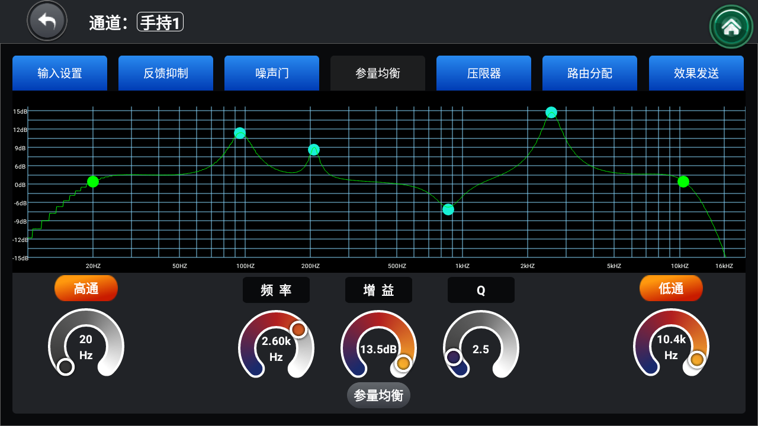Toggle the 参量均衡 button at bottom
Screen dimensions: 758x426
[378, 396]
